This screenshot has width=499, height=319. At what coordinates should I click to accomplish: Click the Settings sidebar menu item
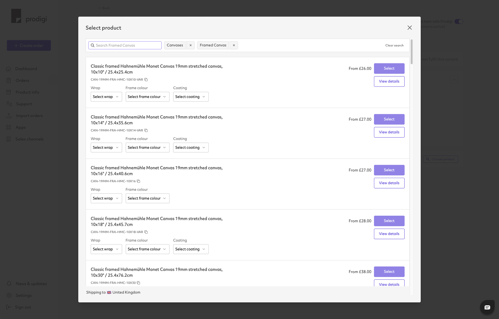pyautogui.click(x=23, y=295)
